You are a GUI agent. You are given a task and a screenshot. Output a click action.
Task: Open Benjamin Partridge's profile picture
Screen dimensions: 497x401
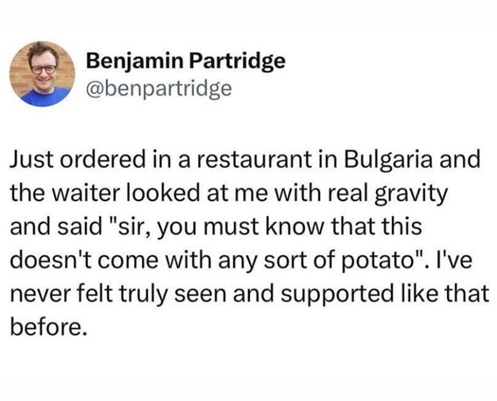click(x=42, y=74)
